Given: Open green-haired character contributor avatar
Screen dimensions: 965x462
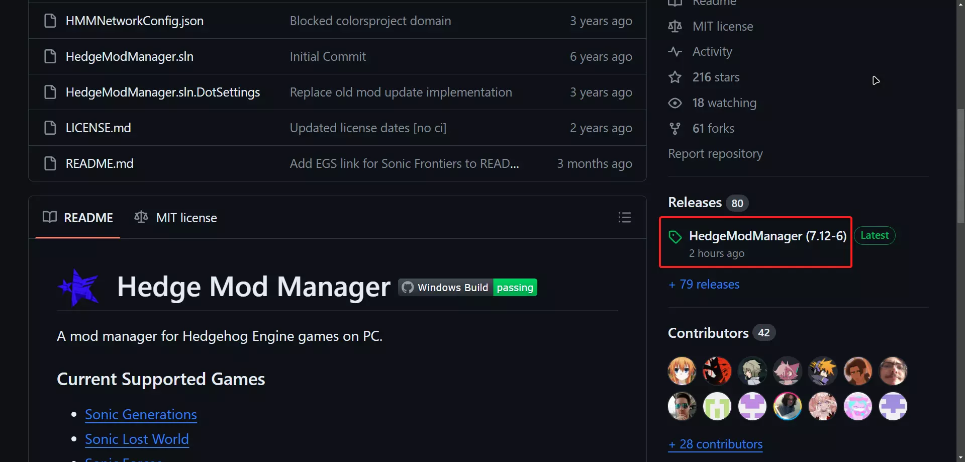Looking at the screenshot, I should click(752, 371).
